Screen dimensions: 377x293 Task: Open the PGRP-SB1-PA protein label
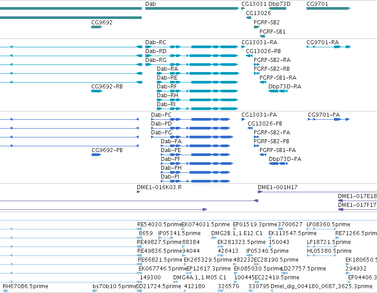[x=278, y=151]
